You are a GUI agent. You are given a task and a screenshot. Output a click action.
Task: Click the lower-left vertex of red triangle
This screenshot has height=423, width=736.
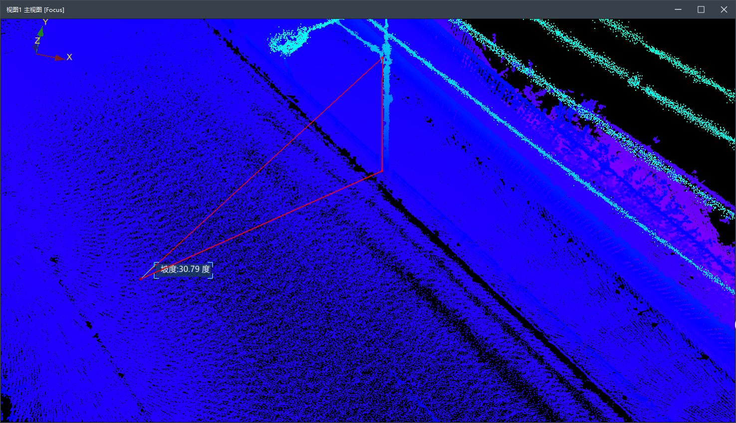pos(141,279)
